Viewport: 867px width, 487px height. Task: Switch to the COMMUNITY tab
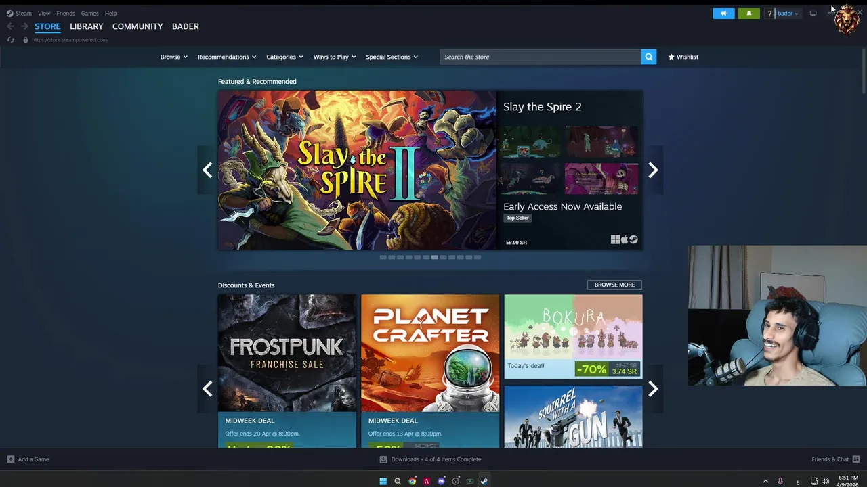tap(138, 26)
